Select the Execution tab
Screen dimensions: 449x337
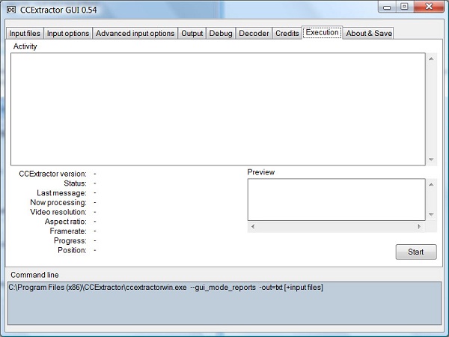click(x=323, y=32)
